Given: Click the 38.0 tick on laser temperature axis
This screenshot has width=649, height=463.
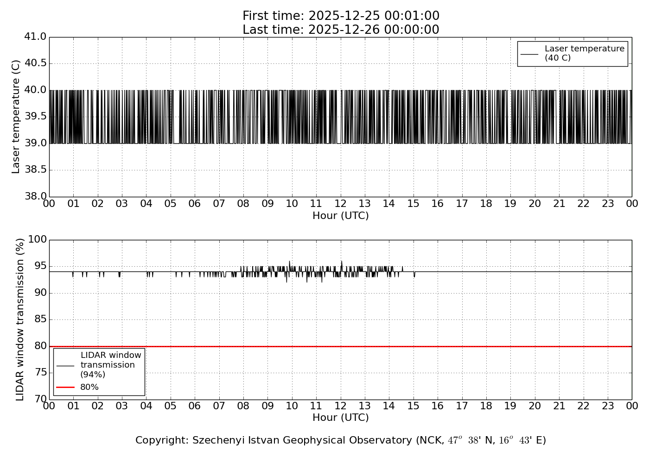Looking at the screenshot, I should tap(35, 196).
